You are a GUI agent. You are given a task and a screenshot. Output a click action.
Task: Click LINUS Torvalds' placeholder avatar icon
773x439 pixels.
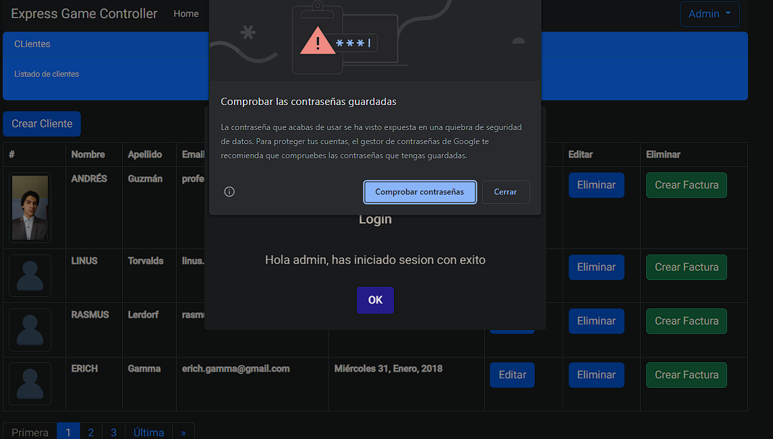click(30, 275)
